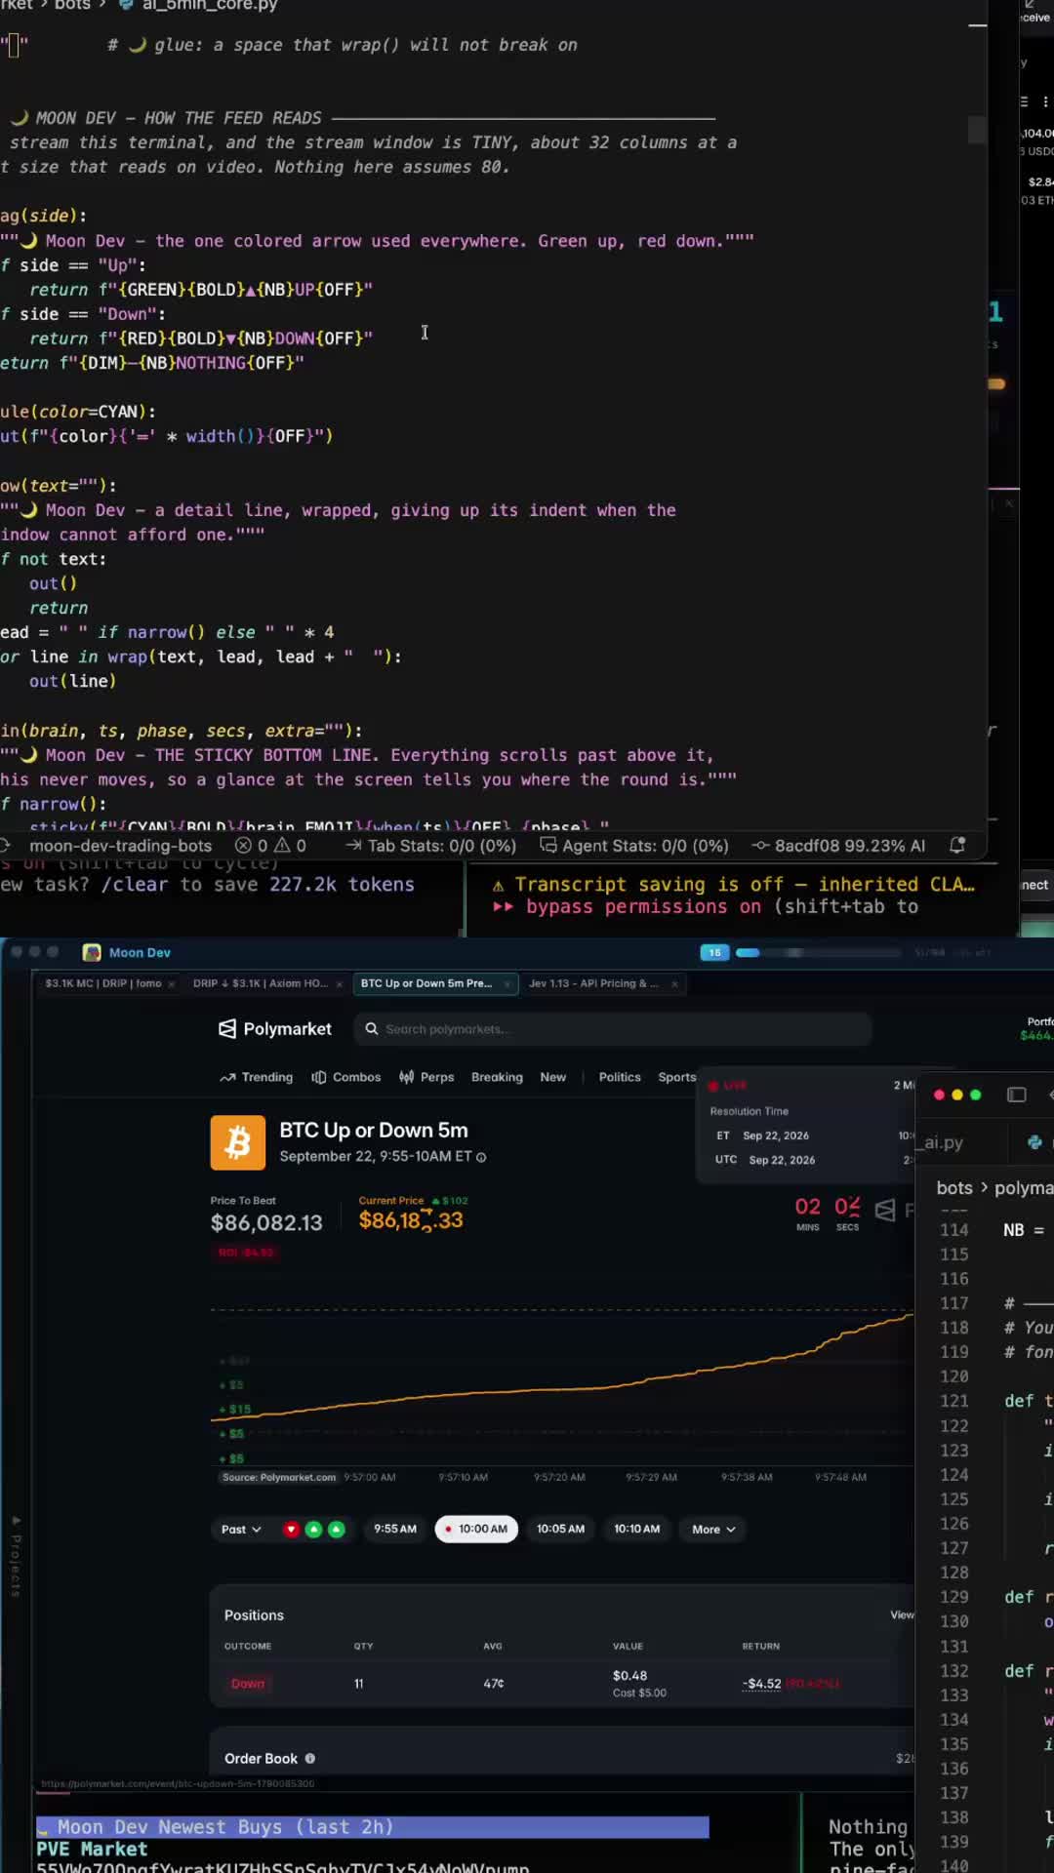This screenshot has width=1054, height=1873.
Task: Open the Trending category
Action: tap(257, 1078)
